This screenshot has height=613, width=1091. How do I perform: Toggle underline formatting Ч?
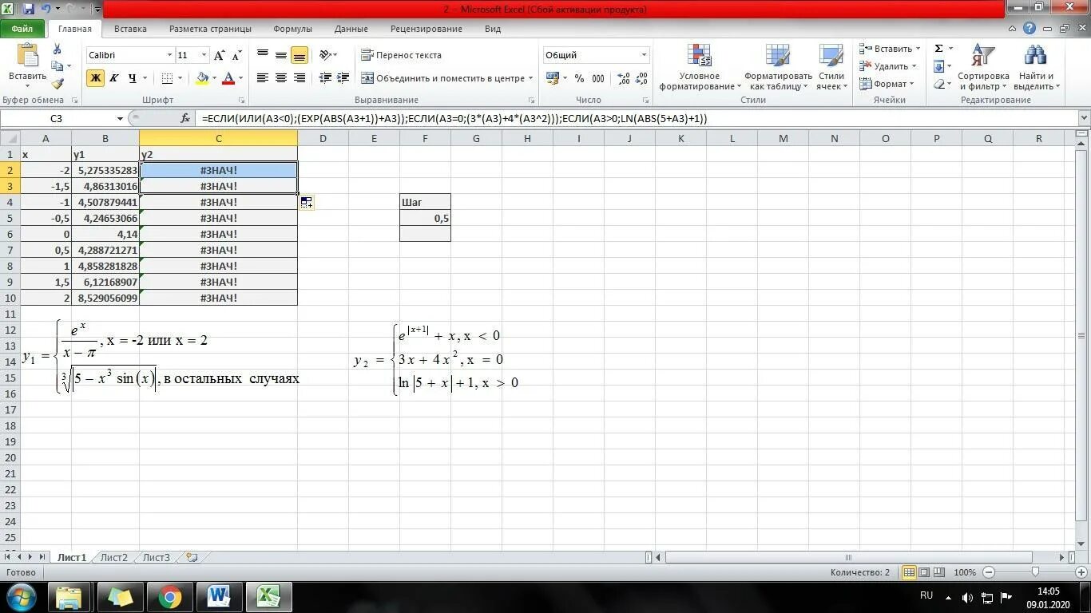click(132, 78)
